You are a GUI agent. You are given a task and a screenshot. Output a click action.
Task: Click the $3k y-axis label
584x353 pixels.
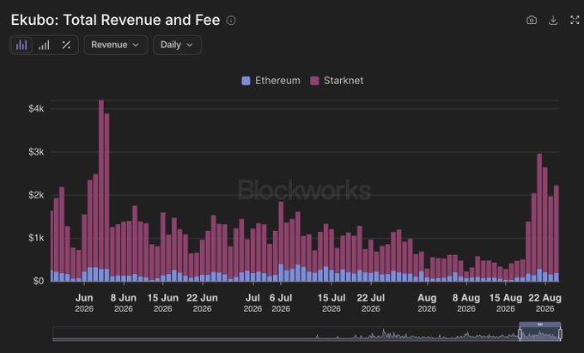pyautogui.click(x=36, y=152)
